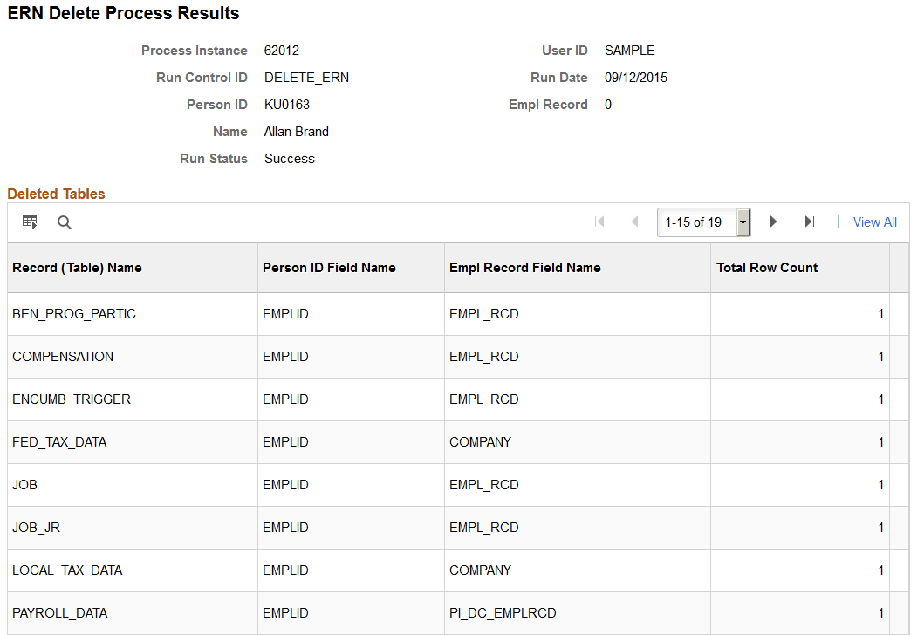Click View All to show all 19 rows
This screenshot has width=924, height=635.
click(x=874, y=222)
